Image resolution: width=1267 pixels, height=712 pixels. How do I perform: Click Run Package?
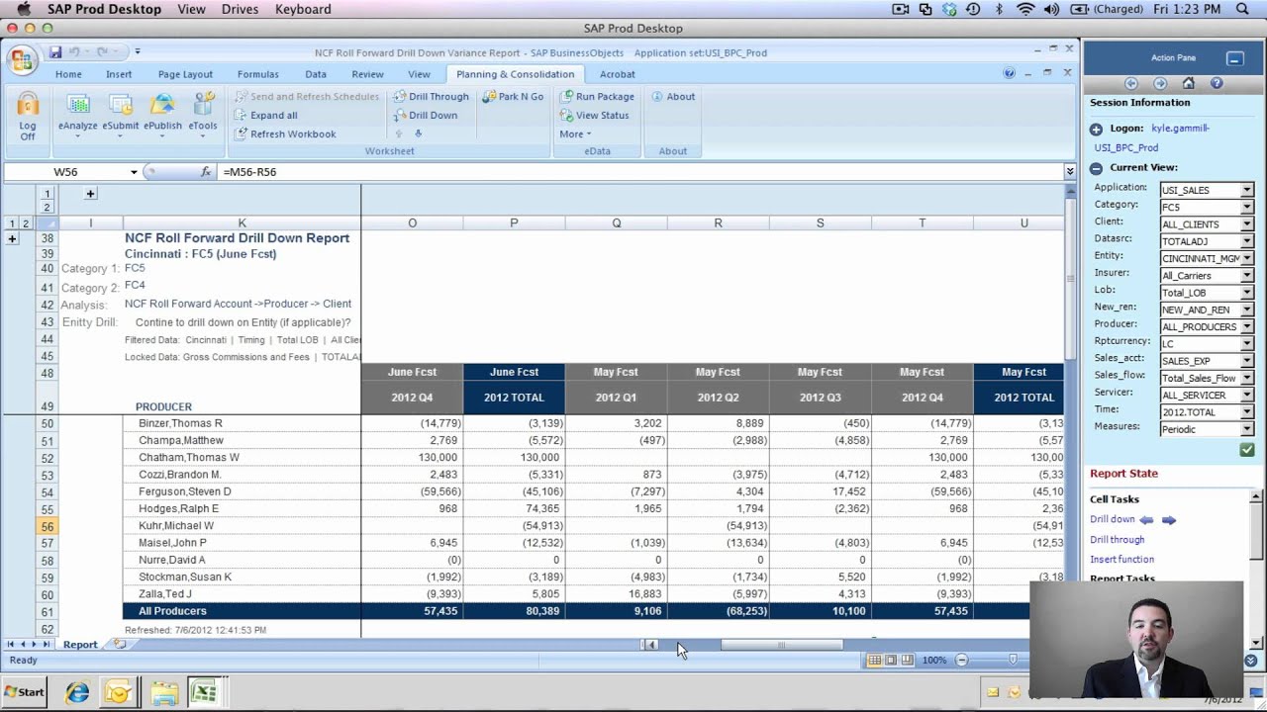point(597,96)
